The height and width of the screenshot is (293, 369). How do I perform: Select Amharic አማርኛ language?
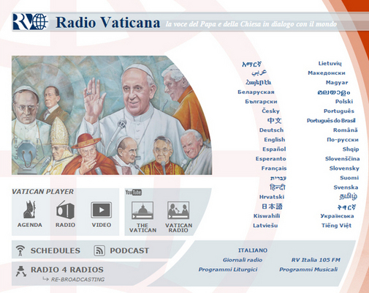[251, 64]
